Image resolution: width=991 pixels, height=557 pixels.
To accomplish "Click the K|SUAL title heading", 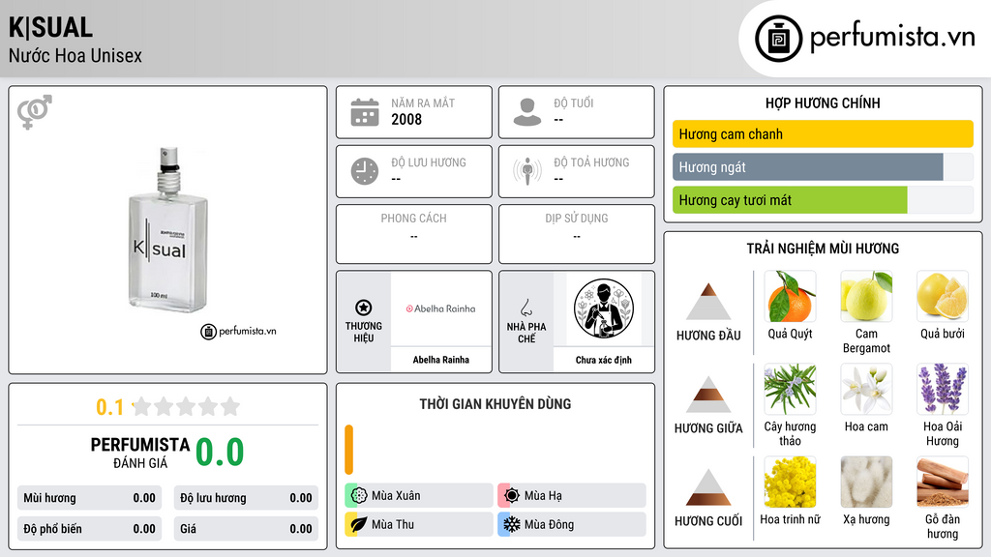I will (x=50, y=28).
